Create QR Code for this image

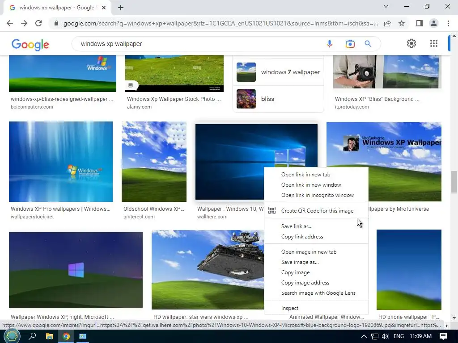click(316, 211)
